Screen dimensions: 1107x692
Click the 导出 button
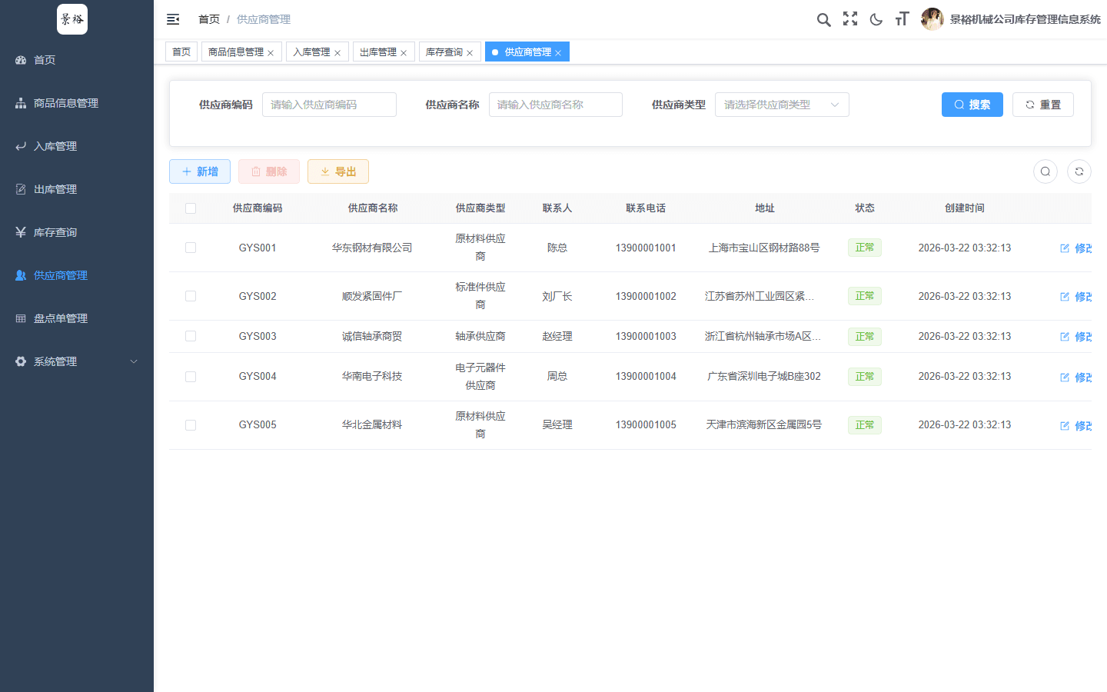coord(338,171)
